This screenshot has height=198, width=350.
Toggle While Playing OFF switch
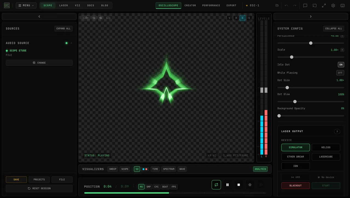[x=340, y=73]
